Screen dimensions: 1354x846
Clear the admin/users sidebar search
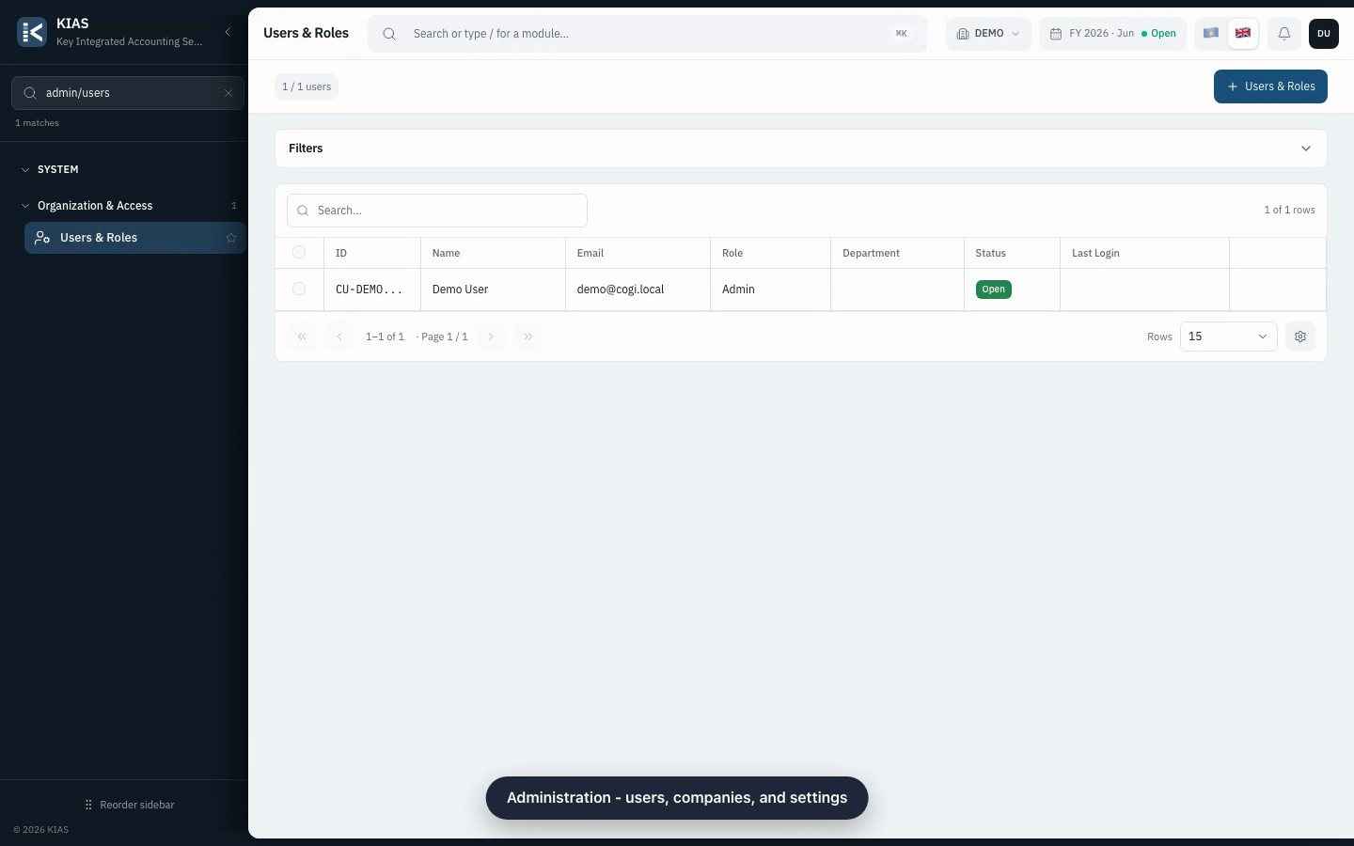[228, 93]
